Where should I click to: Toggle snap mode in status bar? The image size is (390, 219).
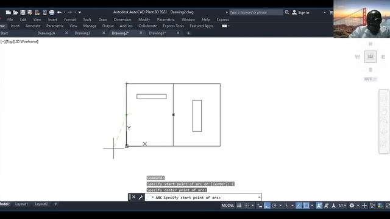click(246, 206)
